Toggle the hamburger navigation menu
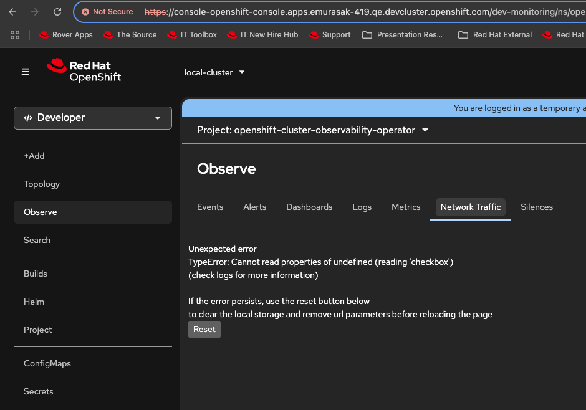The width and height of the screenshot is (586, 410). coord(26,72)
